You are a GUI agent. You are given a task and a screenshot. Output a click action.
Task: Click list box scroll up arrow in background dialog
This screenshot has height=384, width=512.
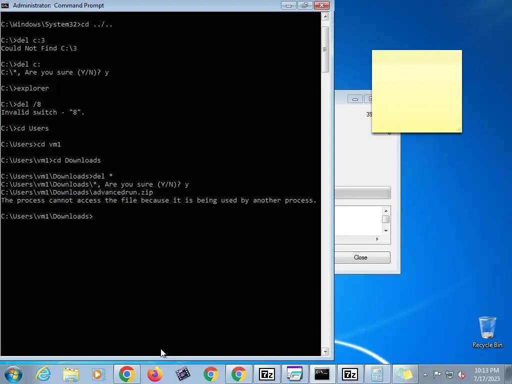point(385,210)
